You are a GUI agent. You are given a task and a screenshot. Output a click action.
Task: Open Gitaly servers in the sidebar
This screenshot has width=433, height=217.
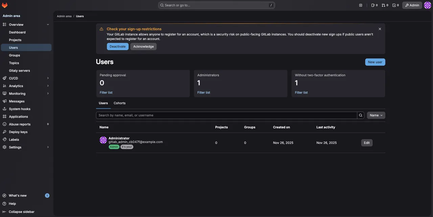tap(26, 71)
